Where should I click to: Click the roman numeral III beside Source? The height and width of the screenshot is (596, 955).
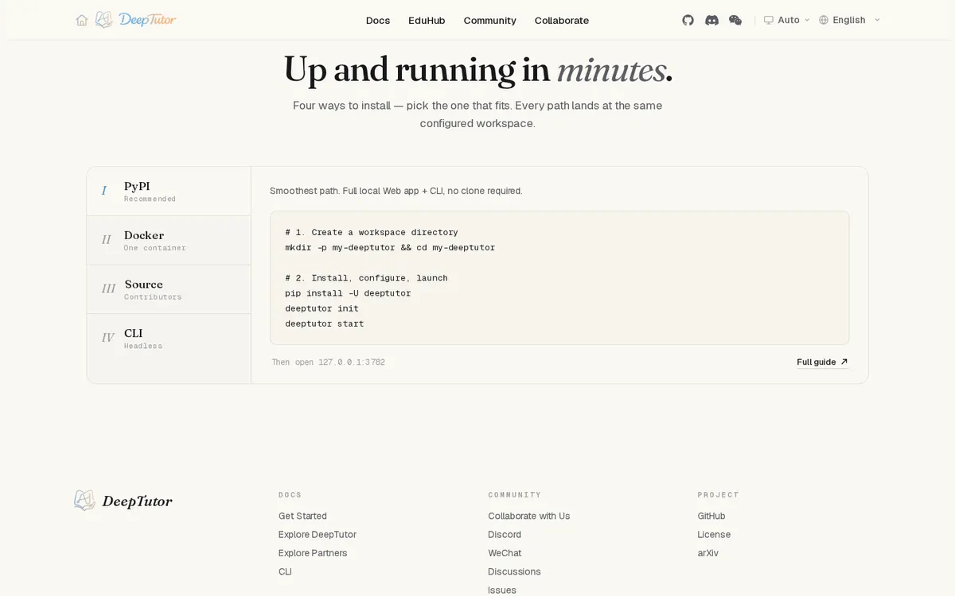[x=108, y=289]
